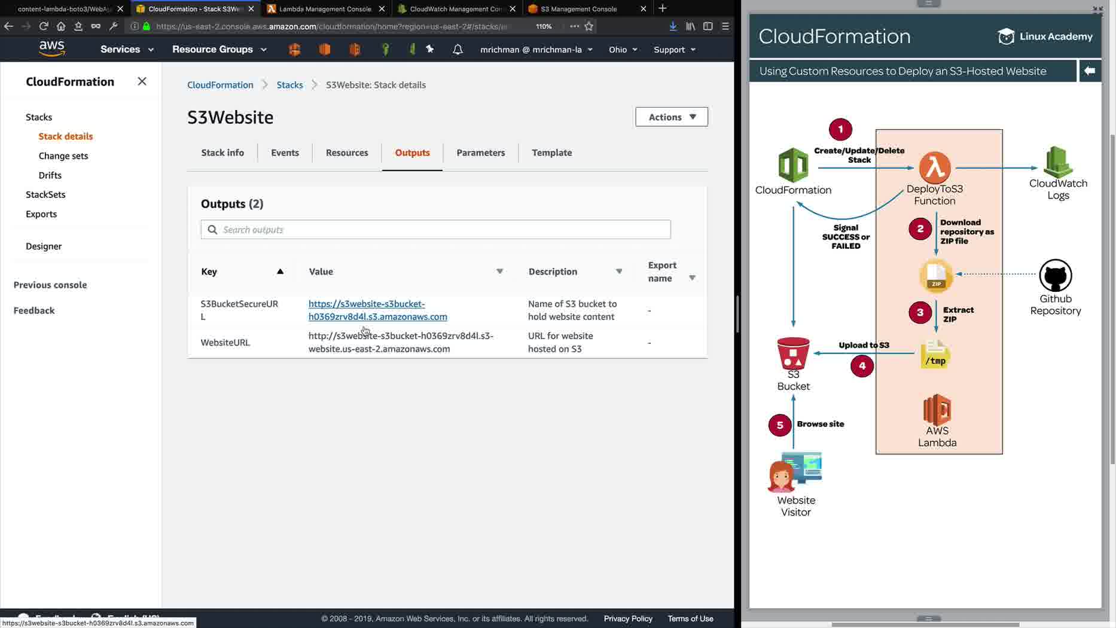Click Feedback in the sidebar
This screenshot has width=1116, height=628.
(x=34, y=310)
